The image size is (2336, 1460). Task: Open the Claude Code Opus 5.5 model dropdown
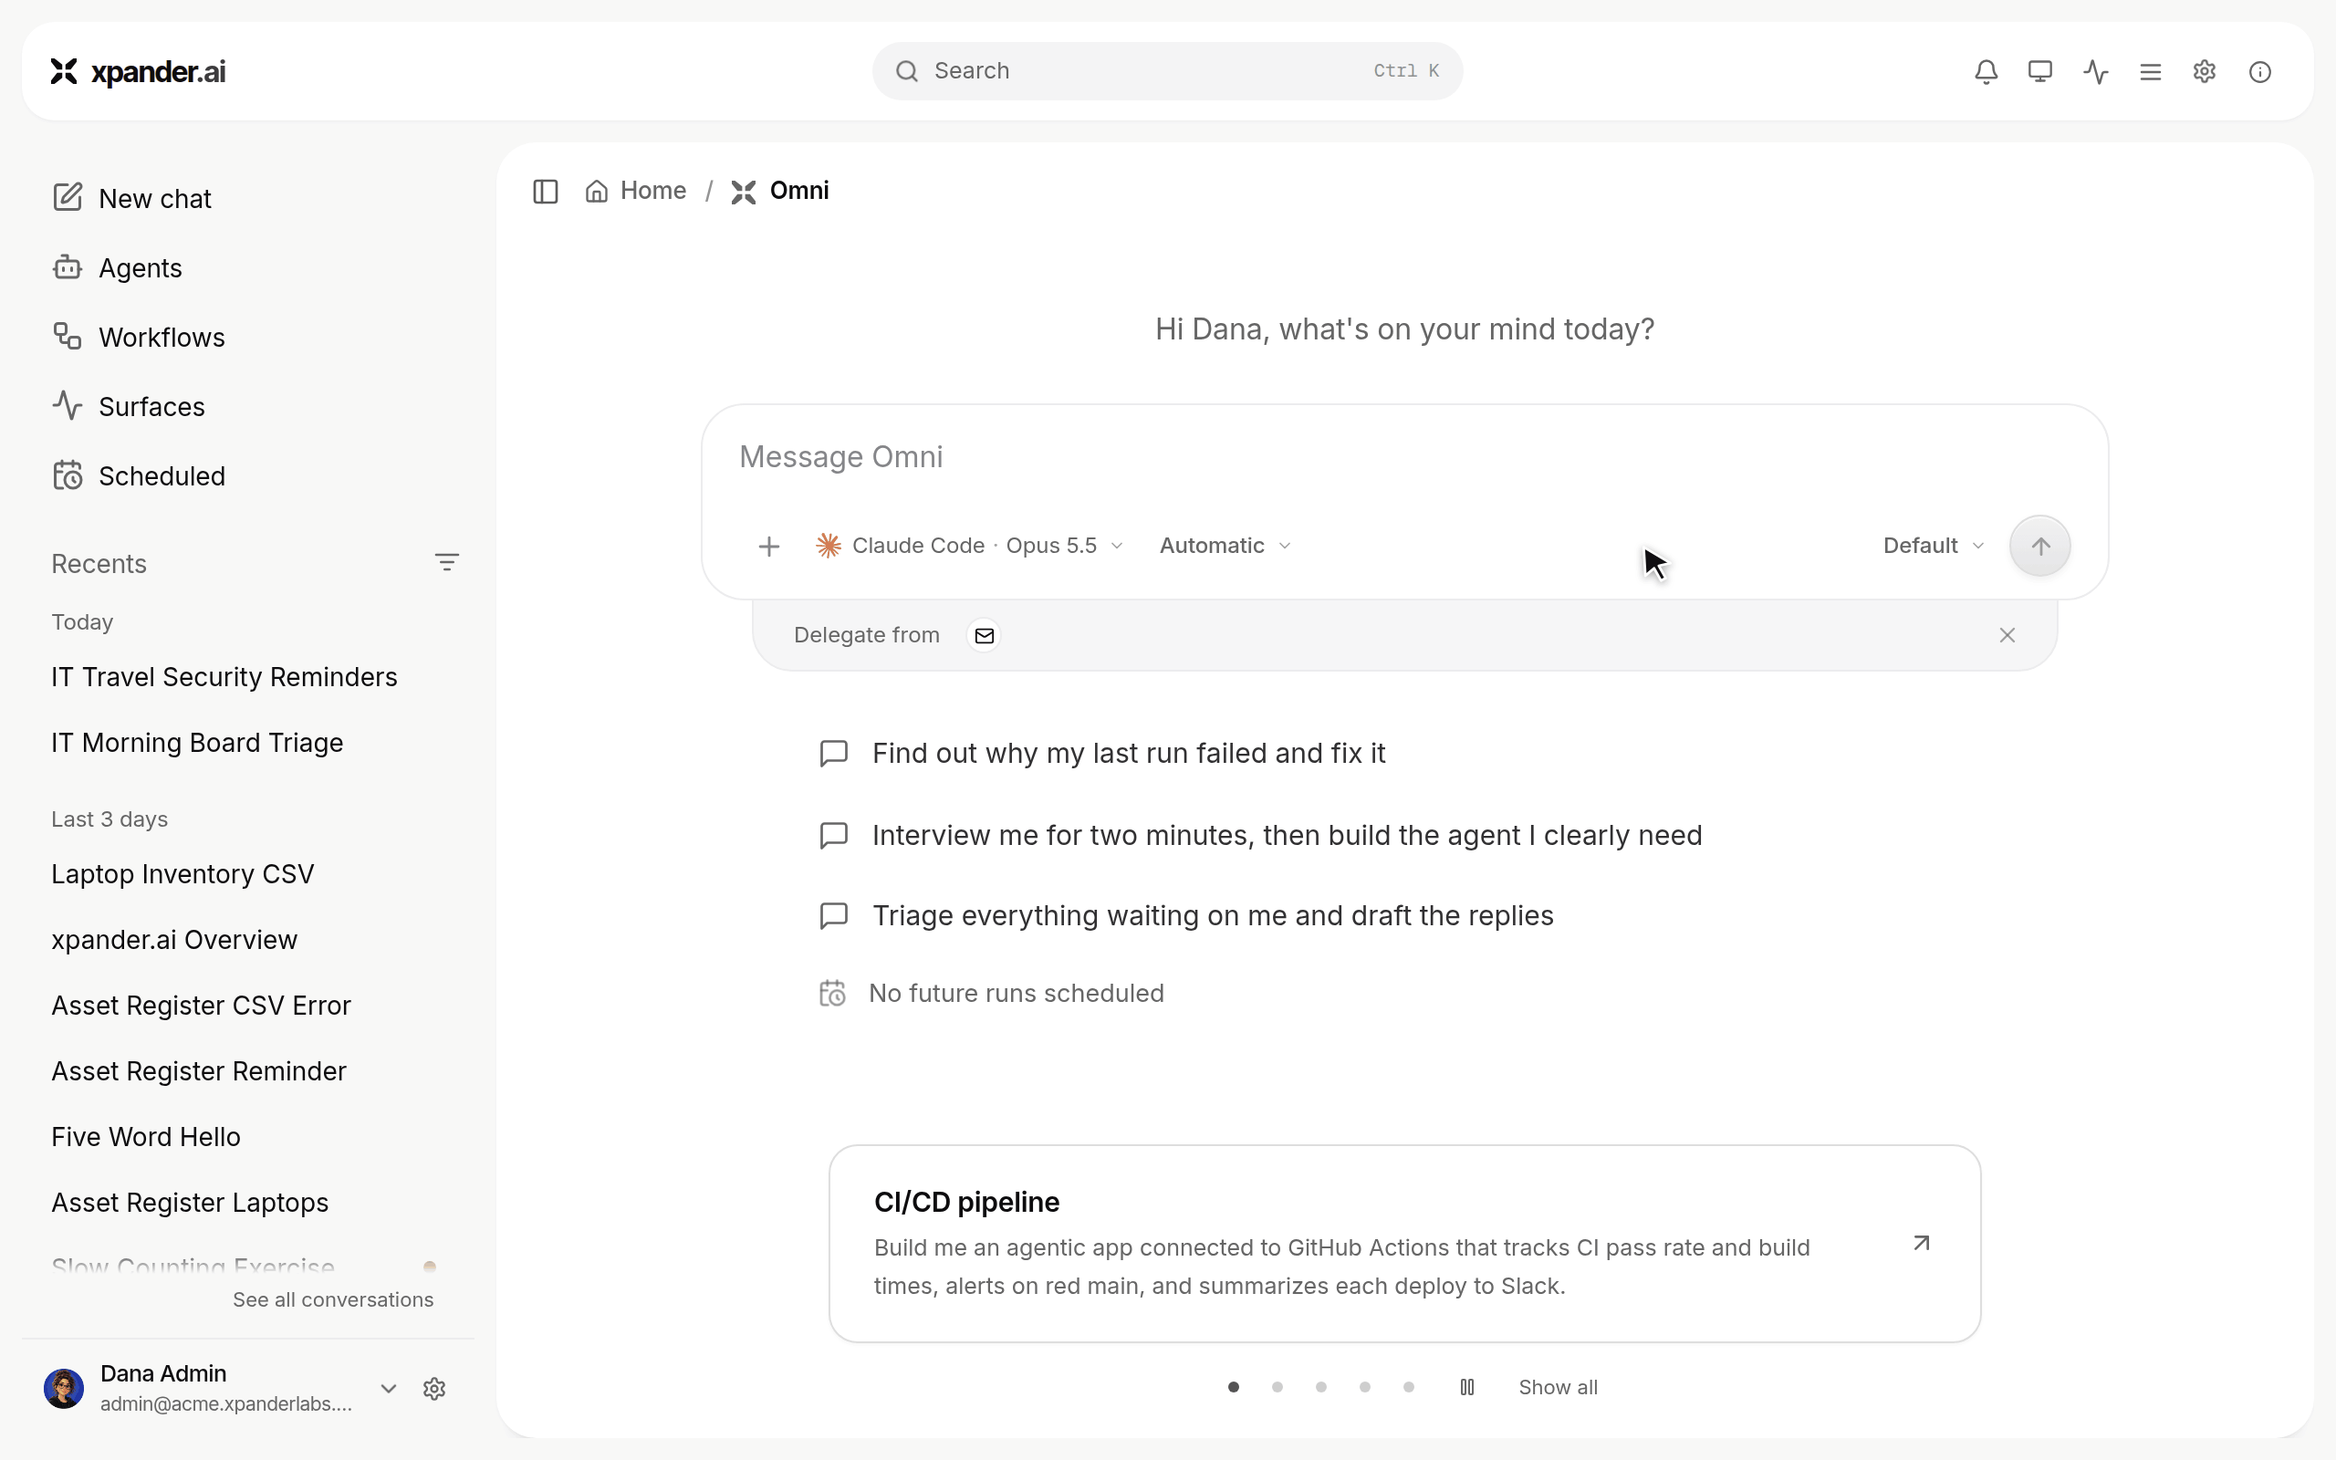coord(969,546)
